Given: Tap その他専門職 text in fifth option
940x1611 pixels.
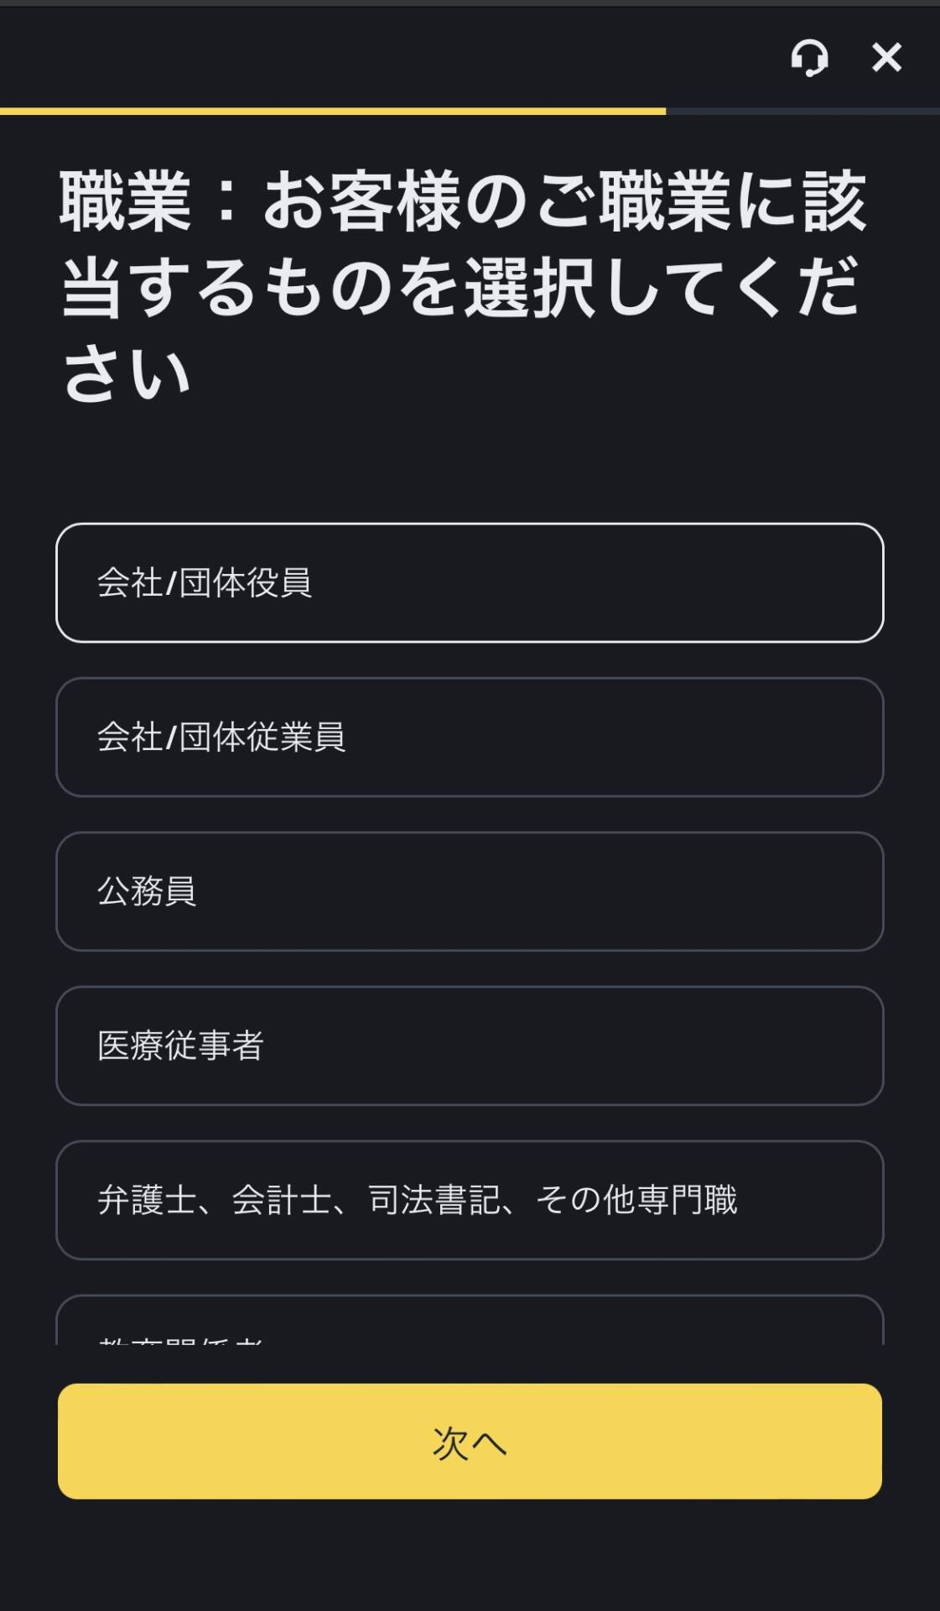Looking at the screenshot, I should [636, 1200].
